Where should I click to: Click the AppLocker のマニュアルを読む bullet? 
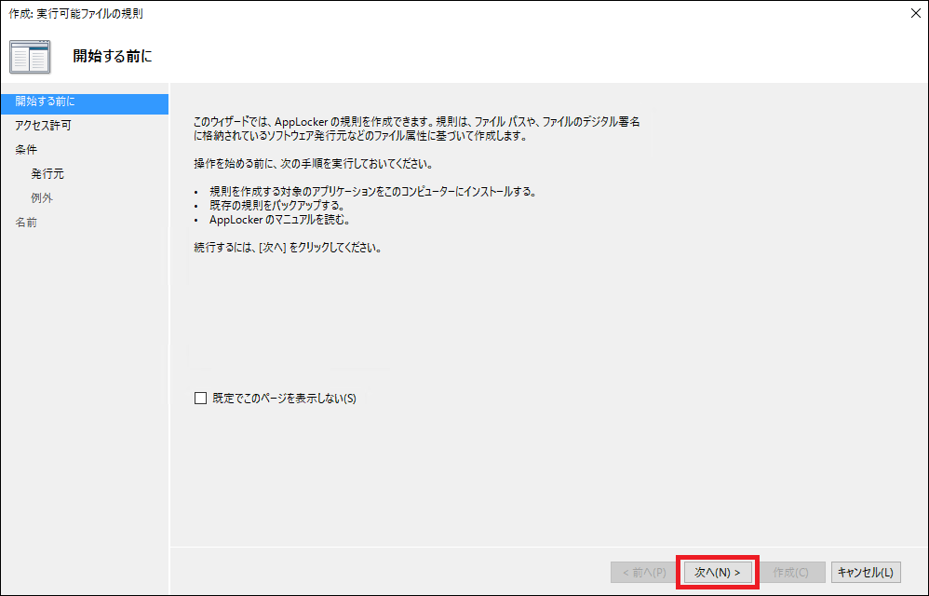(279, 220)
